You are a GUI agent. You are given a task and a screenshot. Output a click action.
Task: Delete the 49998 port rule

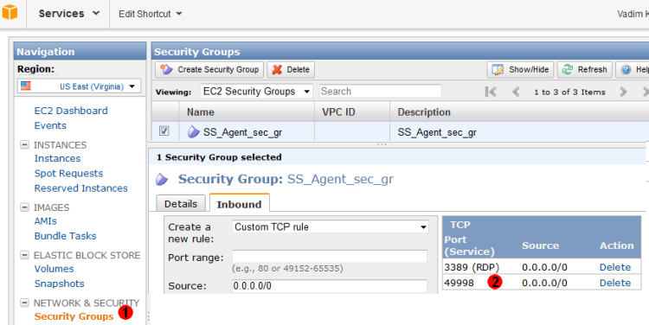click(615, 283)
